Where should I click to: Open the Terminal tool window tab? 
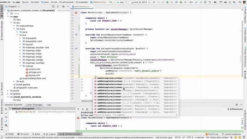tap(23, 134)
